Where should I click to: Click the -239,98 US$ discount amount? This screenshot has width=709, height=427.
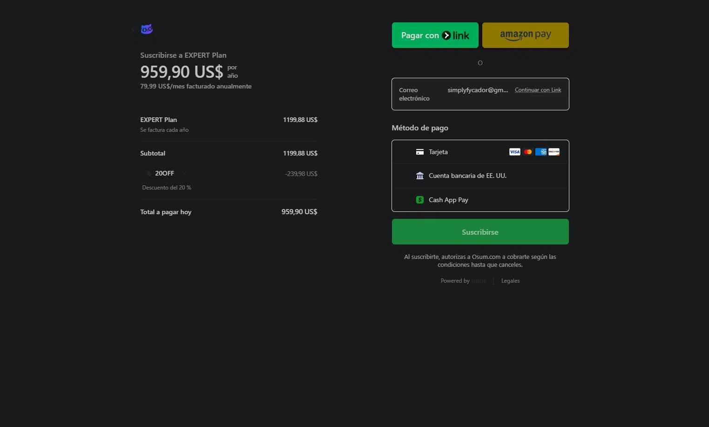pyautogui.click(x=301, y=174)
